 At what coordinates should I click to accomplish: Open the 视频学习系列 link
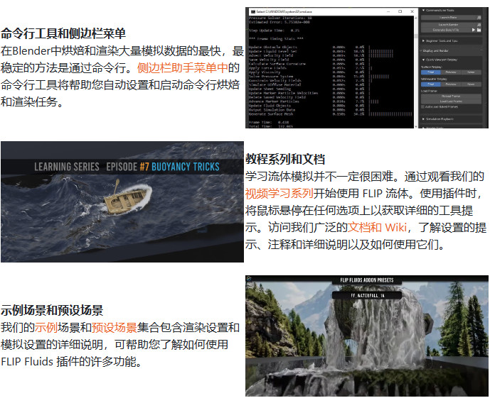(278, 193)
